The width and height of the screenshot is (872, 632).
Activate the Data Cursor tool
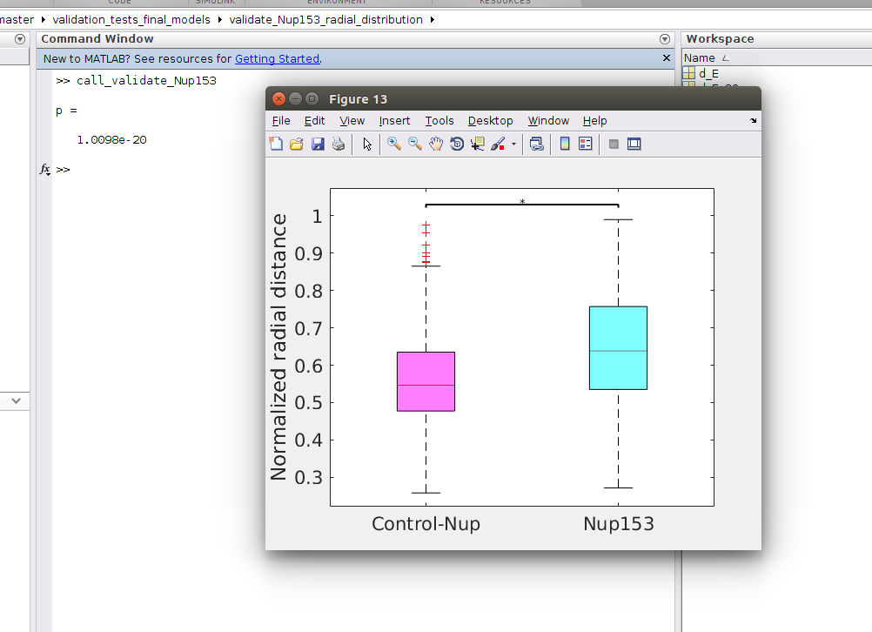477,145
